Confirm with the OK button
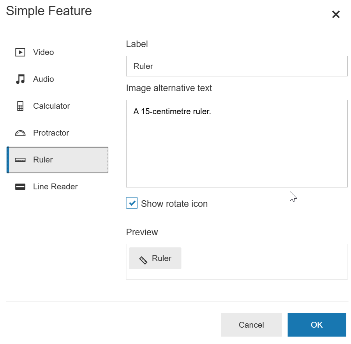The image size is (351, 344). point(317,325)
